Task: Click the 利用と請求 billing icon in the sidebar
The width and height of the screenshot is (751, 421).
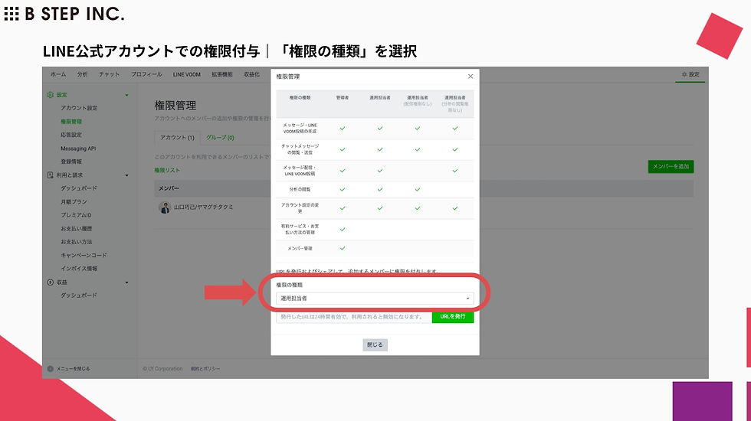Action: (x=51, y=175)
